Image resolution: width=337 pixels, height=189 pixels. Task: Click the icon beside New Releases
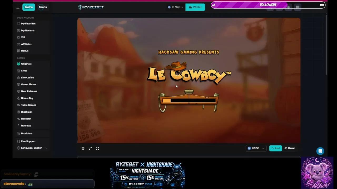point(18,91)
